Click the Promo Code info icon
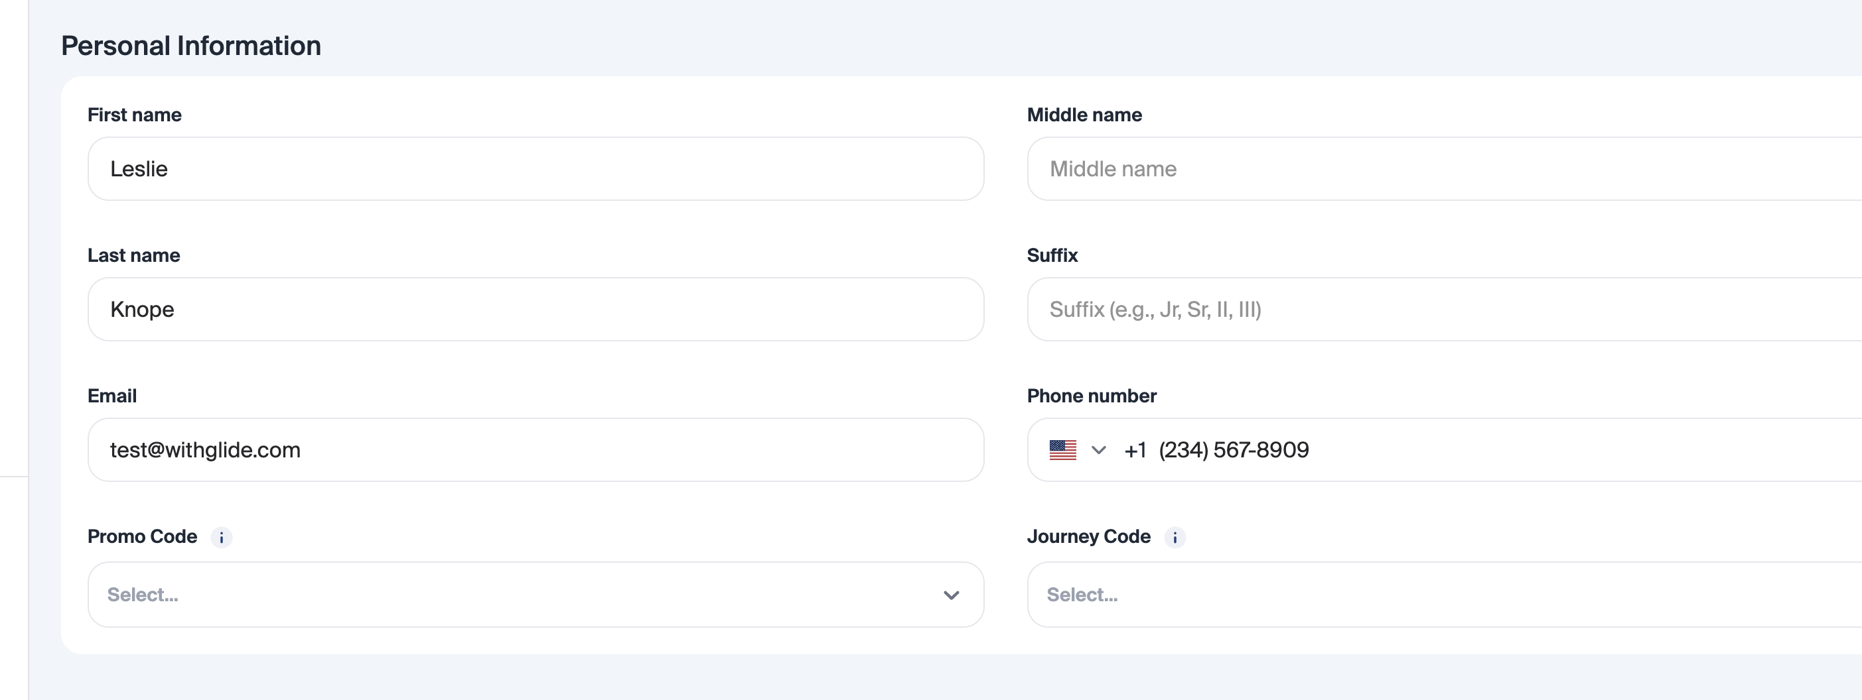 point(221,538)
